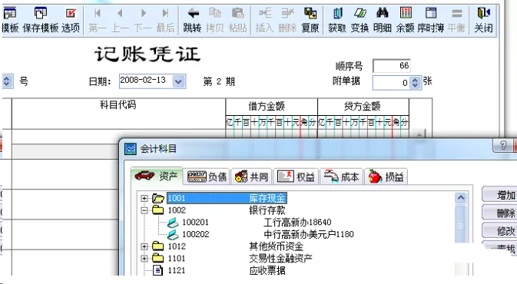Select account 1121 应收票据

[227, 270]
